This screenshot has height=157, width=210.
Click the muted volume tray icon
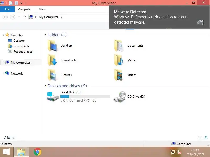click(x=179, y=152)
